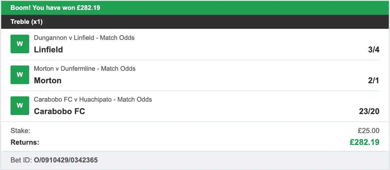Open the Dungannon v Linfield Match Odds market
The width and height of the screenshot is (390, 170).
click(84, 38)
